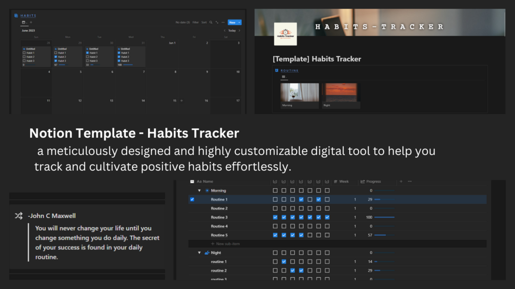Toggle the select-all checkbox in table header
Viewport: 515px width, 289px height.
192,181
